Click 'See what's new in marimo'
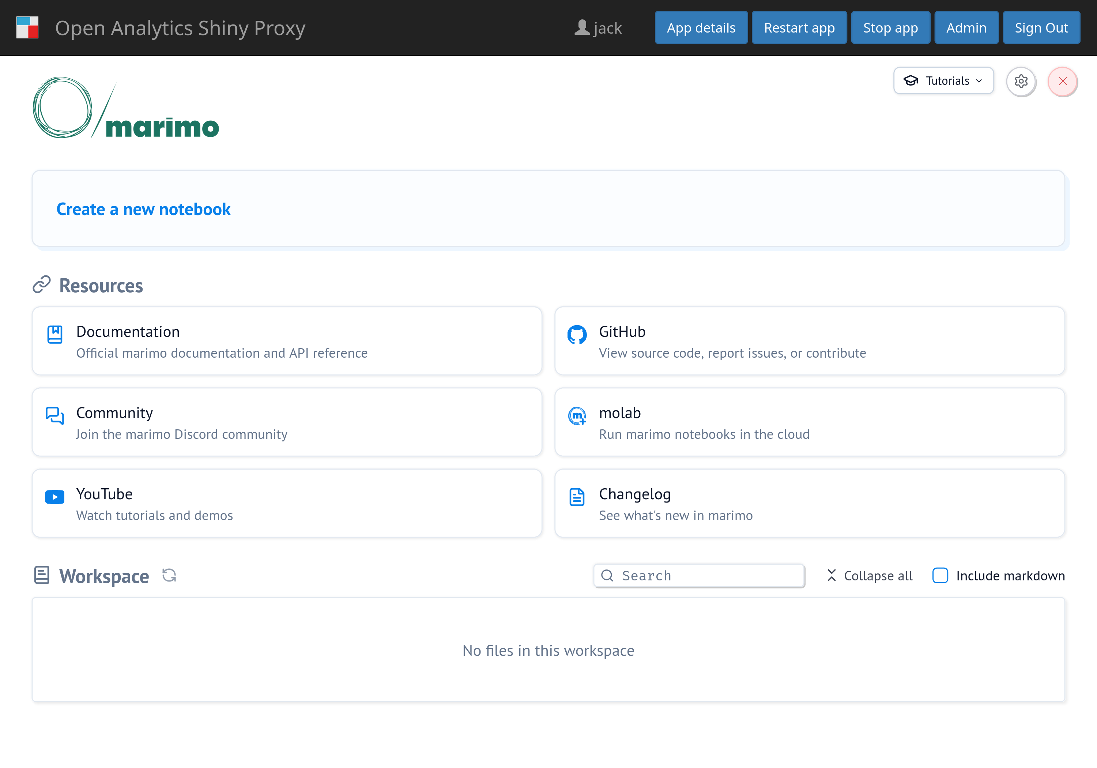This screenshot has width=1097, height=768. 676,516
